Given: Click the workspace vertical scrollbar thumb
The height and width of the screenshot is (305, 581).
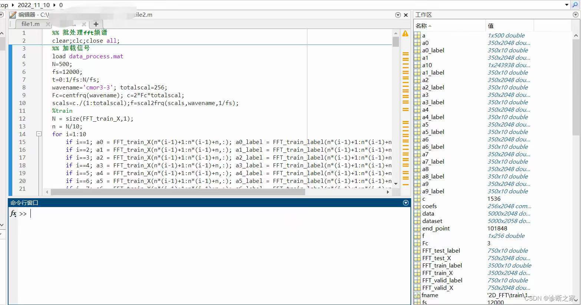Looking at the screenshot, I should 575,87.
